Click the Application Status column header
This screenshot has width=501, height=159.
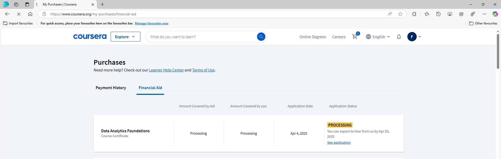pos(343,106)
